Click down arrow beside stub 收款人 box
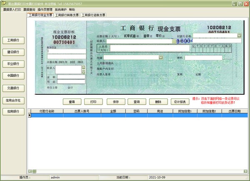 coord(84,72)
